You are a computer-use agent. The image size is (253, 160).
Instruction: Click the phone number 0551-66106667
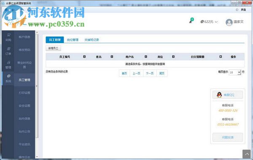click(228, 124)
